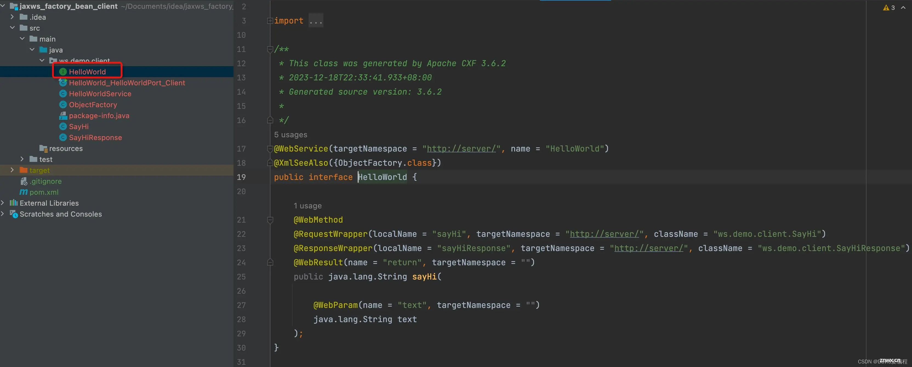The width and height of the screenshot is (912, 367).
Task: Click the Scratches and Consoles icon
Action: point(13,214)
